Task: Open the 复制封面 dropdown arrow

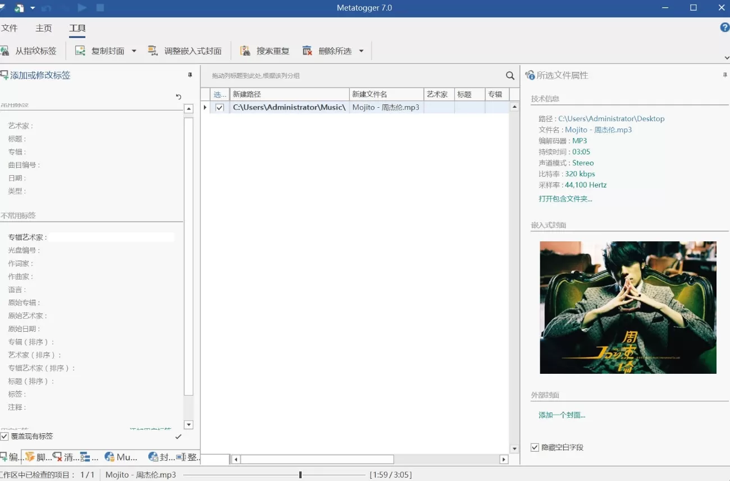Action: tap(133, 51)
